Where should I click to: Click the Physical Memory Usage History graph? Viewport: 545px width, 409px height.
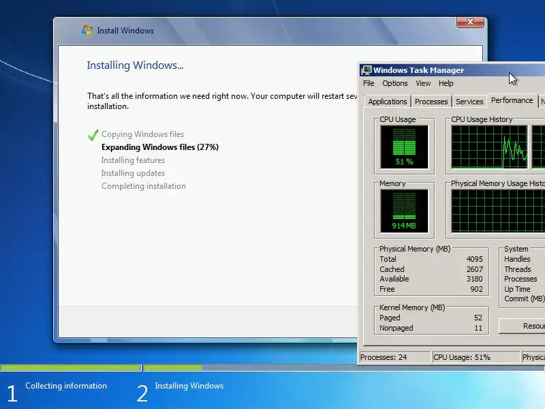tap(498, 211)
